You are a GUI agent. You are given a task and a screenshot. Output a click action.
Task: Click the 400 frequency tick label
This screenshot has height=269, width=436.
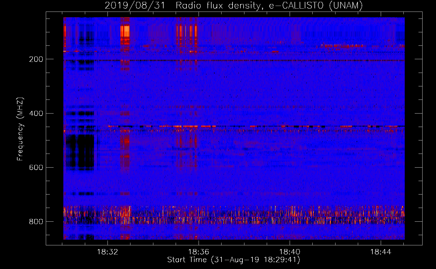36,113
